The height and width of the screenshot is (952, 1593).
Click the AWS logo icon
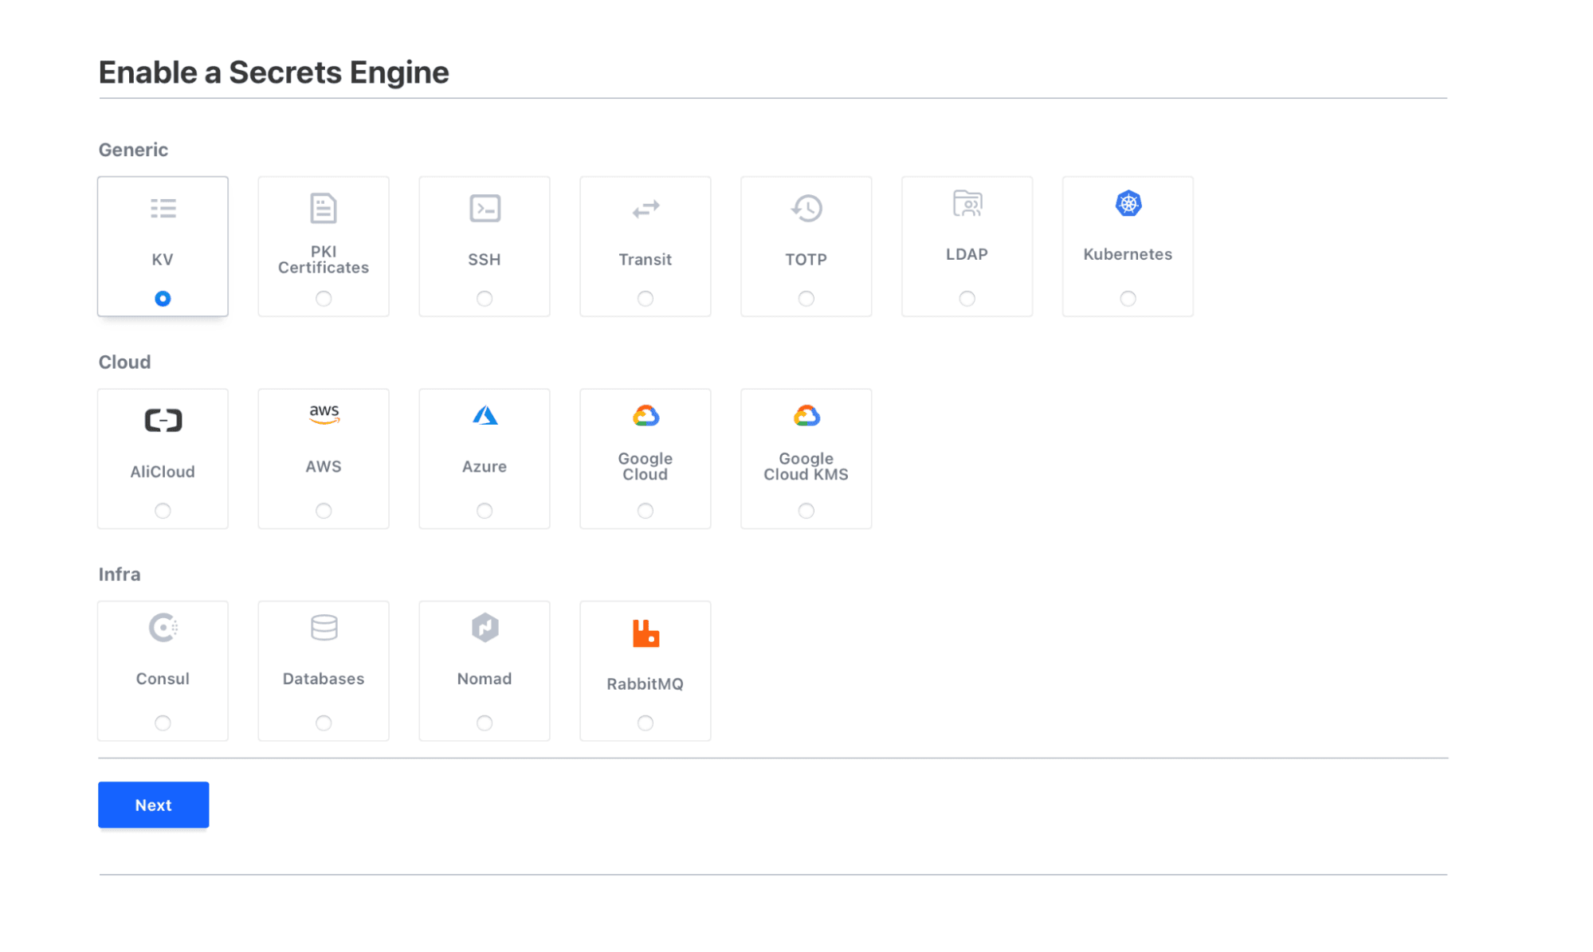(324, 413)
